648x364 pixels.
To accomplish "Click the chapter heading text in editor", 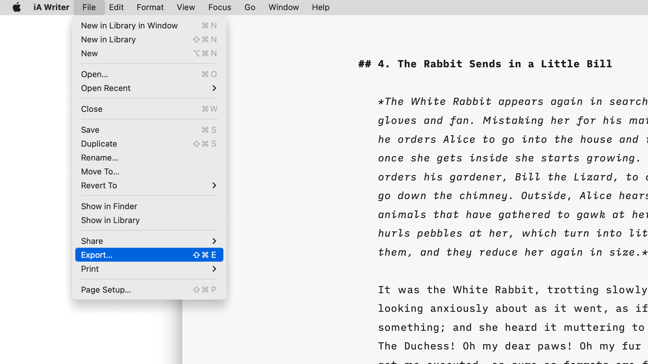I will 485,64.
